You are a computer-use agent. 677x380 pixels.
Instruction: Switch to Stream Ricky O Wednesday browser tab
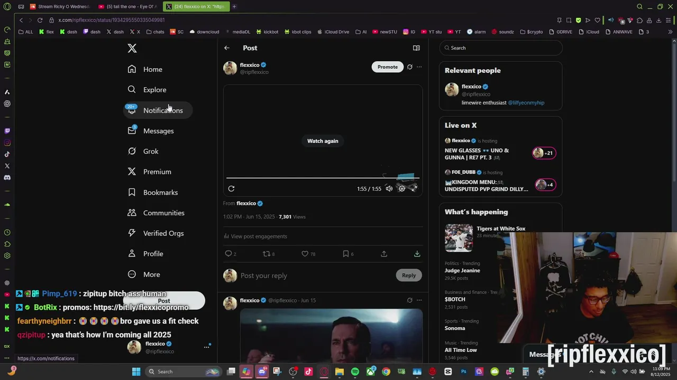tap(59, 6)
